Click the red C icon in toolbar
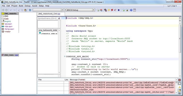Image resolution: width=183 pixels, height=96 pixels. [x=115, y=10]
